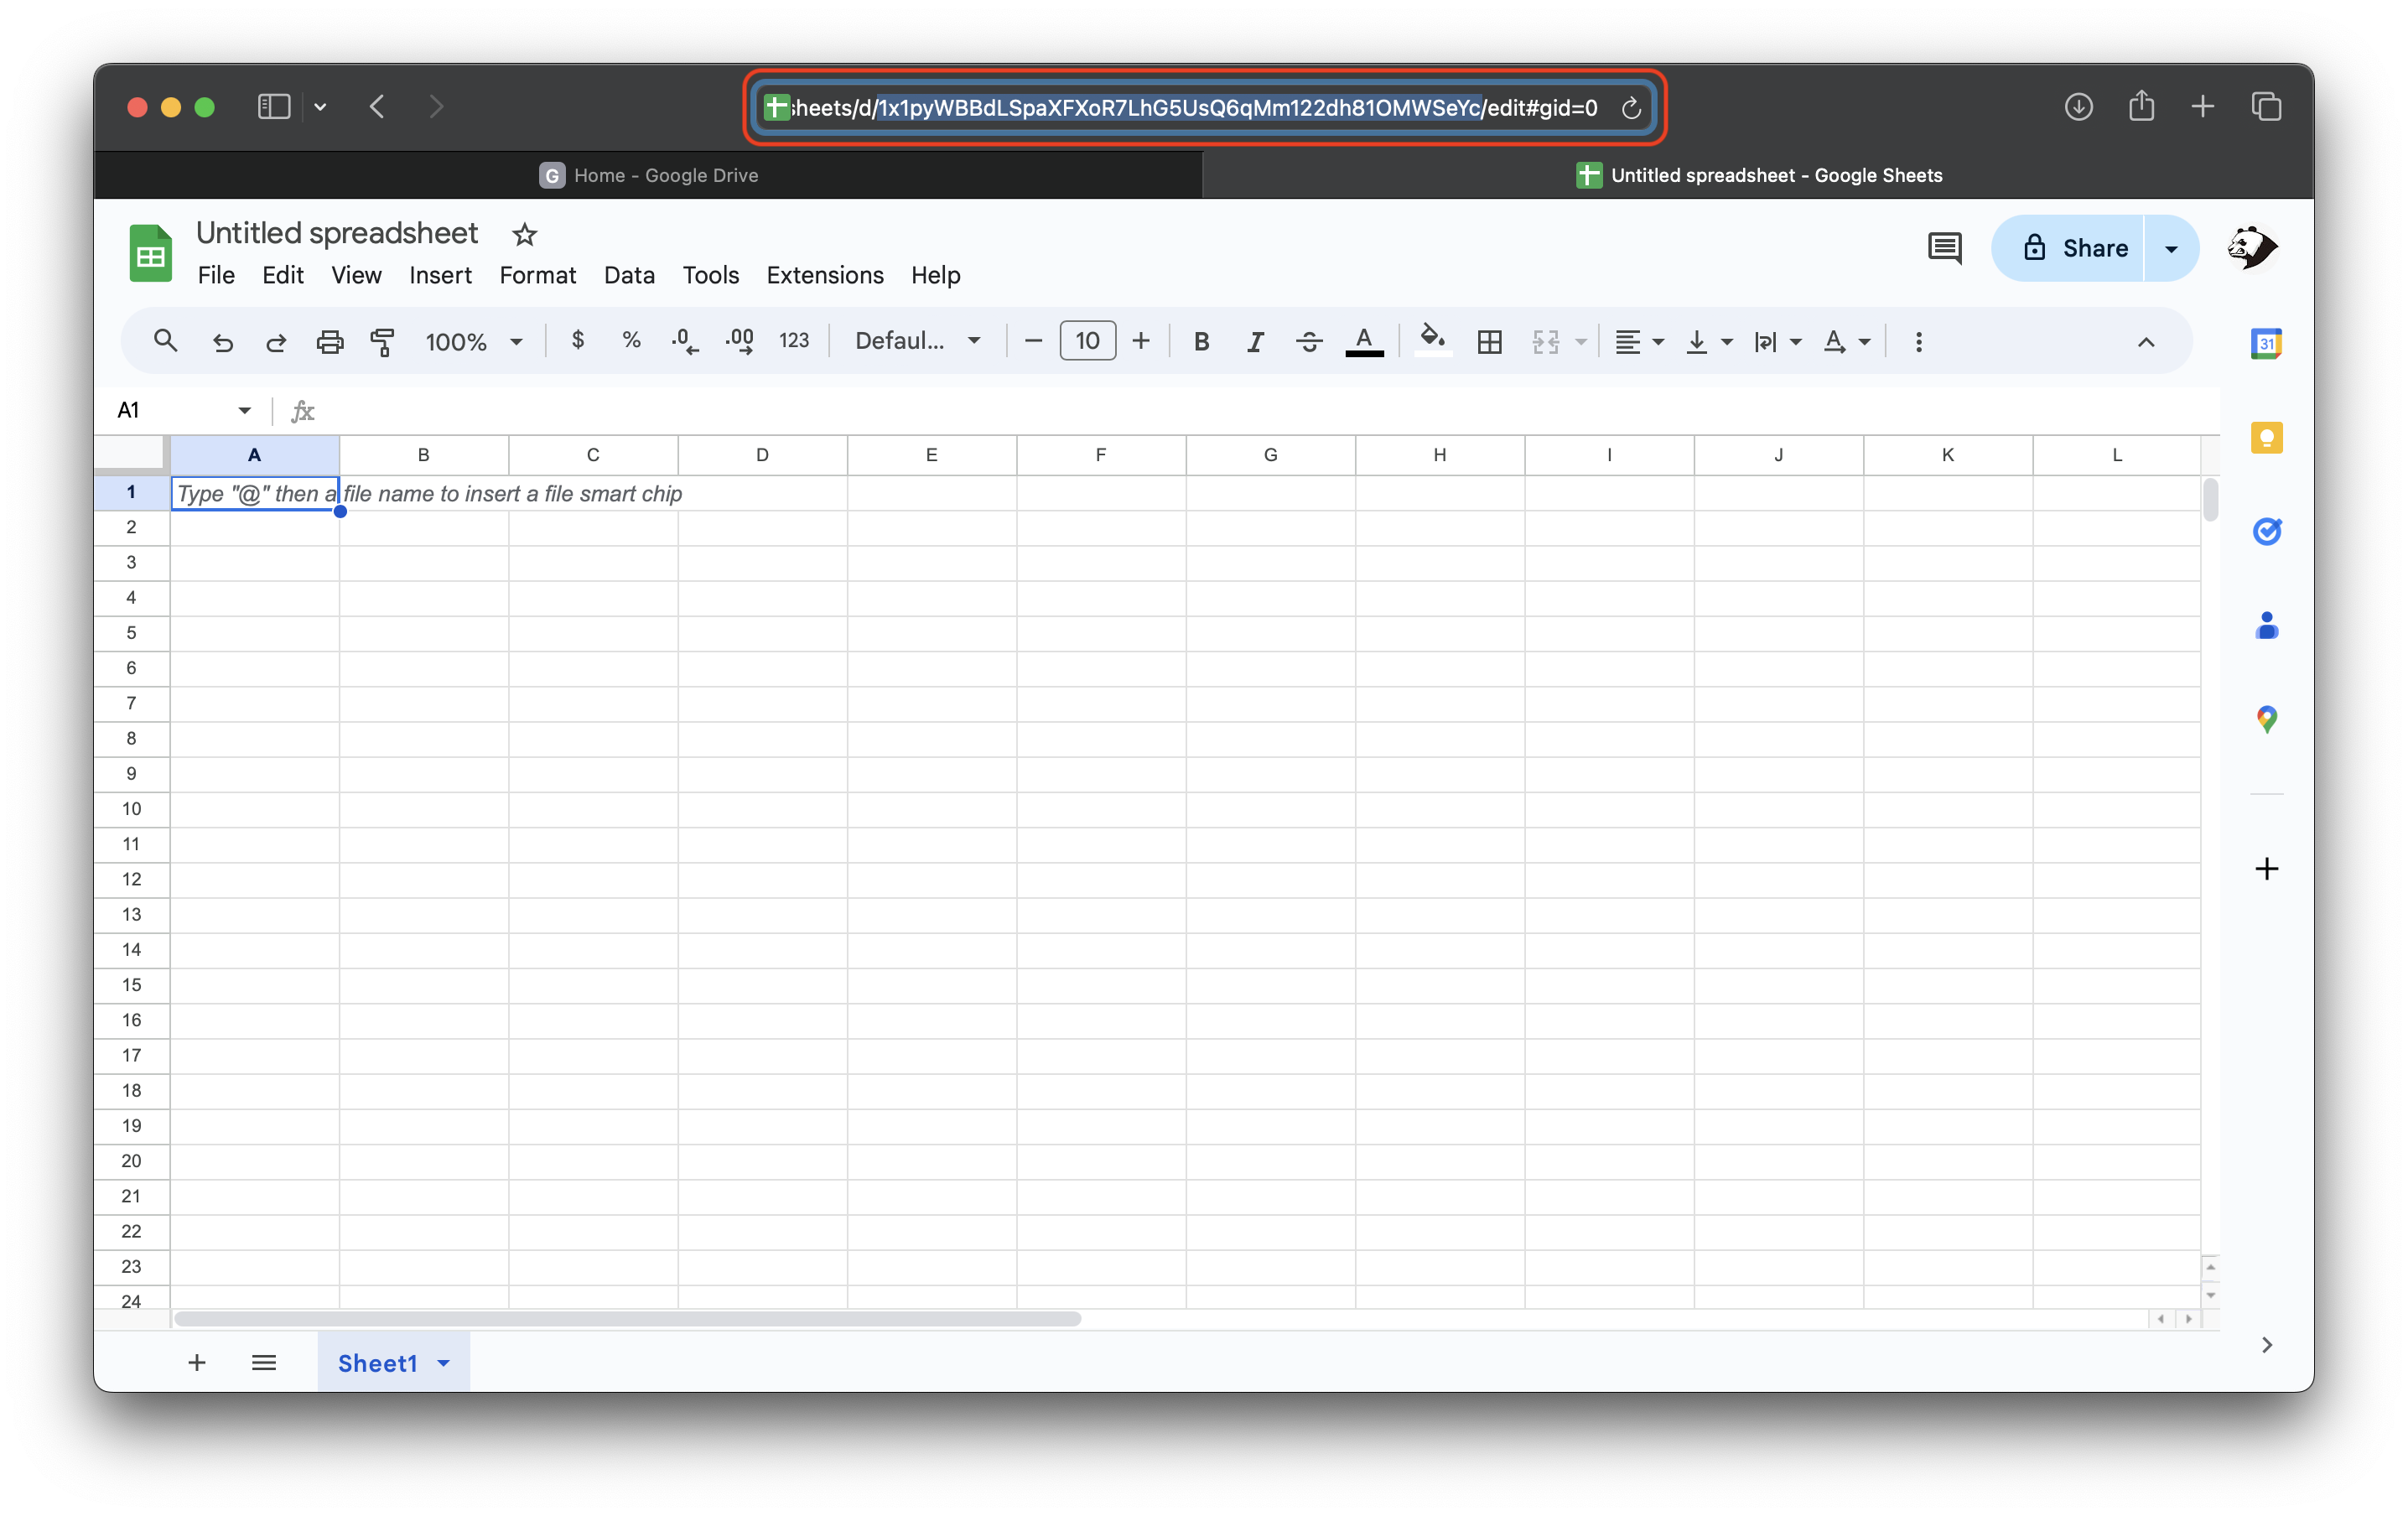2408x1516 pixels.
Task: Open the zoom 100% dropdown
Action: pyautogui.click(x=474, y=342)
